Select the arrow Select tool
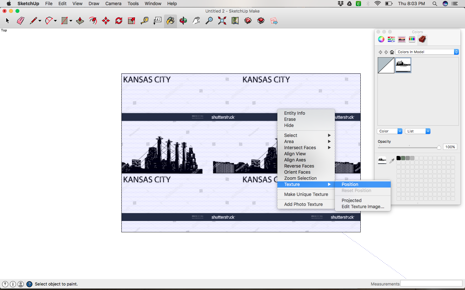 click(8, 21)
